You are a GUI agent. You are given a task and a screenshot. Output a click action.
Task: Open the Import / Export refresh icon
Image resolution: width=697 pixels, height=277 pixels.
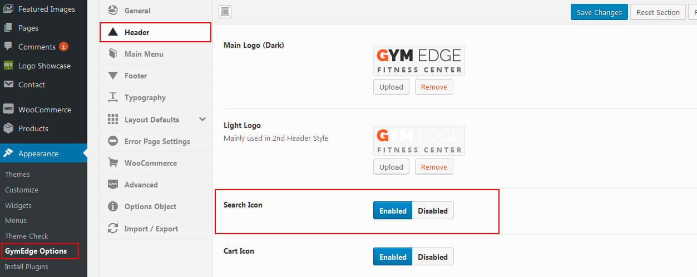point(113,228)
